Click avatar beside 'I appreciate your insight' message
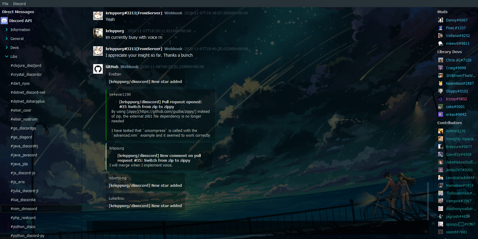Viewport: 478px width, 239px height. tap(98, 51)
